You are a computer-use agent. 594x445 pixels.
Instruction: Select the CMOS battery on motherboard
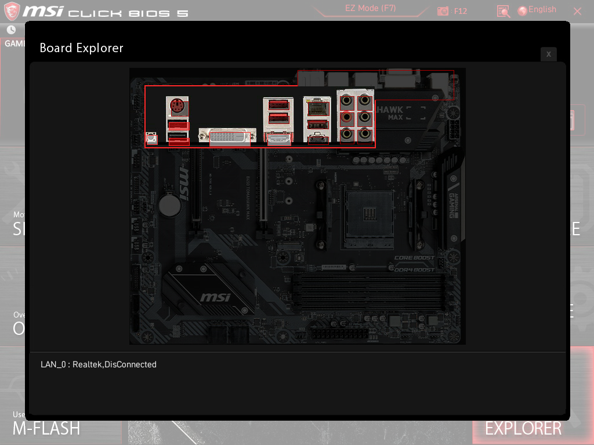[170, 206]
